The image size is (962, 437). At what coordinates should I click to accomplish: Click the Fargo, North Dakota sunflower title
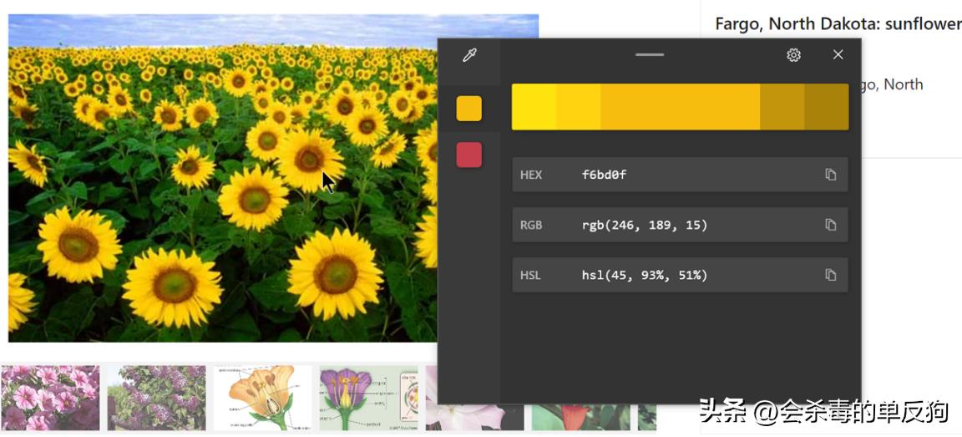pyautogui.click(x=838, y=24)
